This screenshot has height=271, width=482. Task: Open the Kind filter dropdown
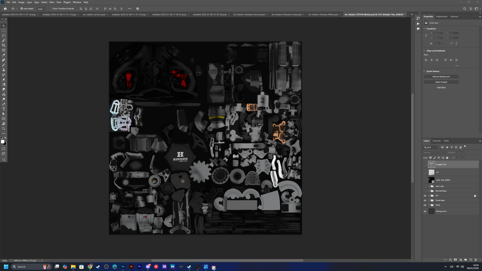(431, 147)
